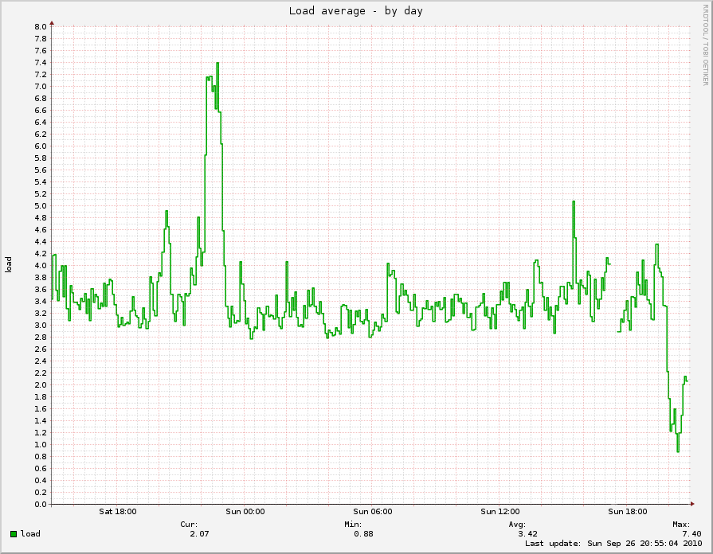Click the 'Avg:' statistic label

pos(517,525)
